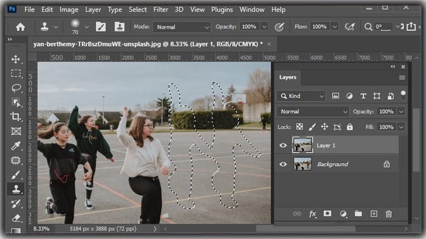Filter for adjustment layers
This screenshot has width=426, height=239.
pos(349,96)
